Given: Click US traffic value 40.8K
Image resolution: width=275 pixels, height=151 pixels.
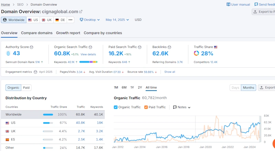Looking at the screenshot, I should coord(80,123).
